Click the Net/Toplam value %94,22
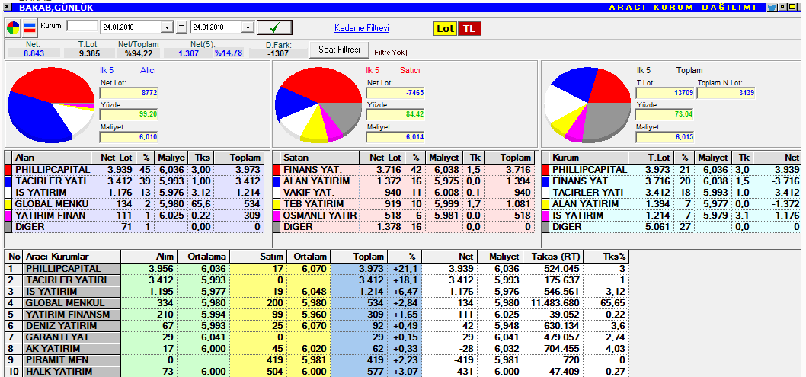 pos(139,53)
